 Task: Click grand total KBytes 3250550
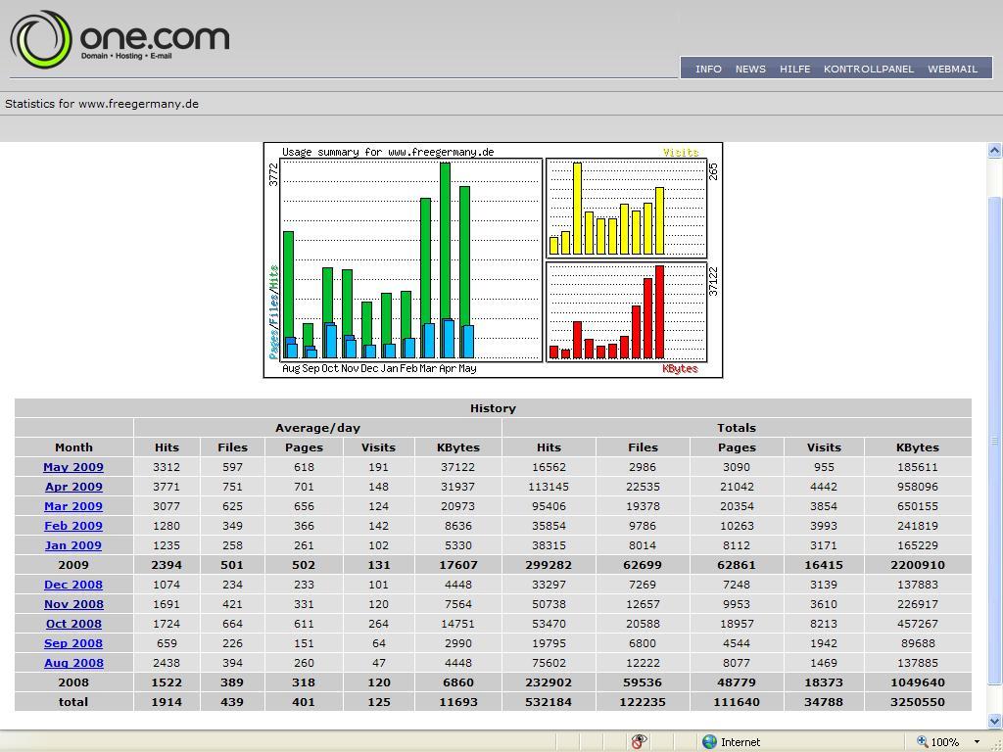[917, 702]
